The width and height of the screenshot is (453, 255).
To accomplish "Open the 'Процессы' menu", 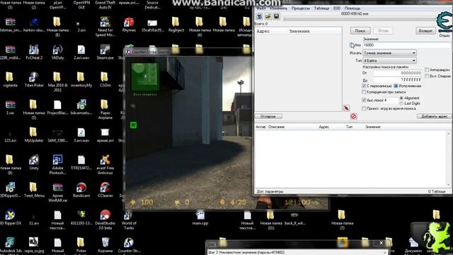I will tap(300, 8).
